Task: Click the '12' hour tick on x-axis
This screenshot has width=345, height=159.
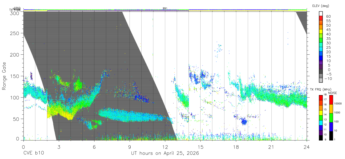Action: pyautogui.click(x=165, y=147)
